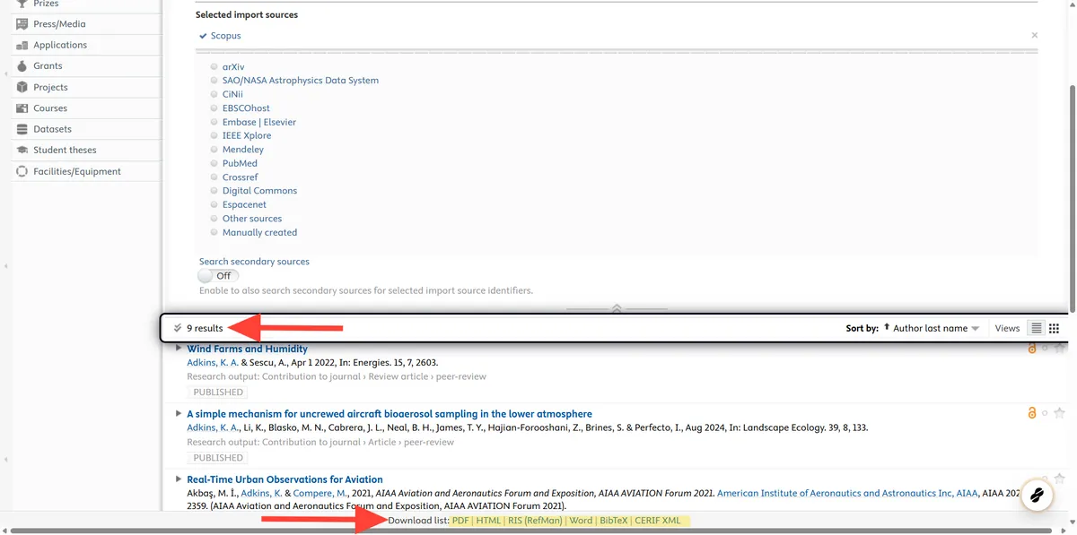This screenshot has width=1077, height=535.
Task: Download the list as CERIF XML
Action: (658, 521)
